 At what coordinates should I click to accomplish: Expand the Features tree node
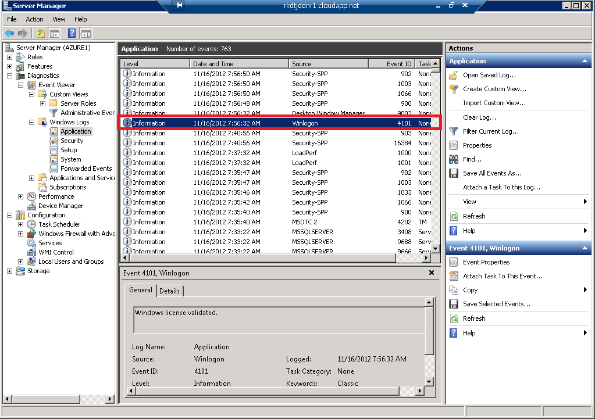tap(9, 66)
